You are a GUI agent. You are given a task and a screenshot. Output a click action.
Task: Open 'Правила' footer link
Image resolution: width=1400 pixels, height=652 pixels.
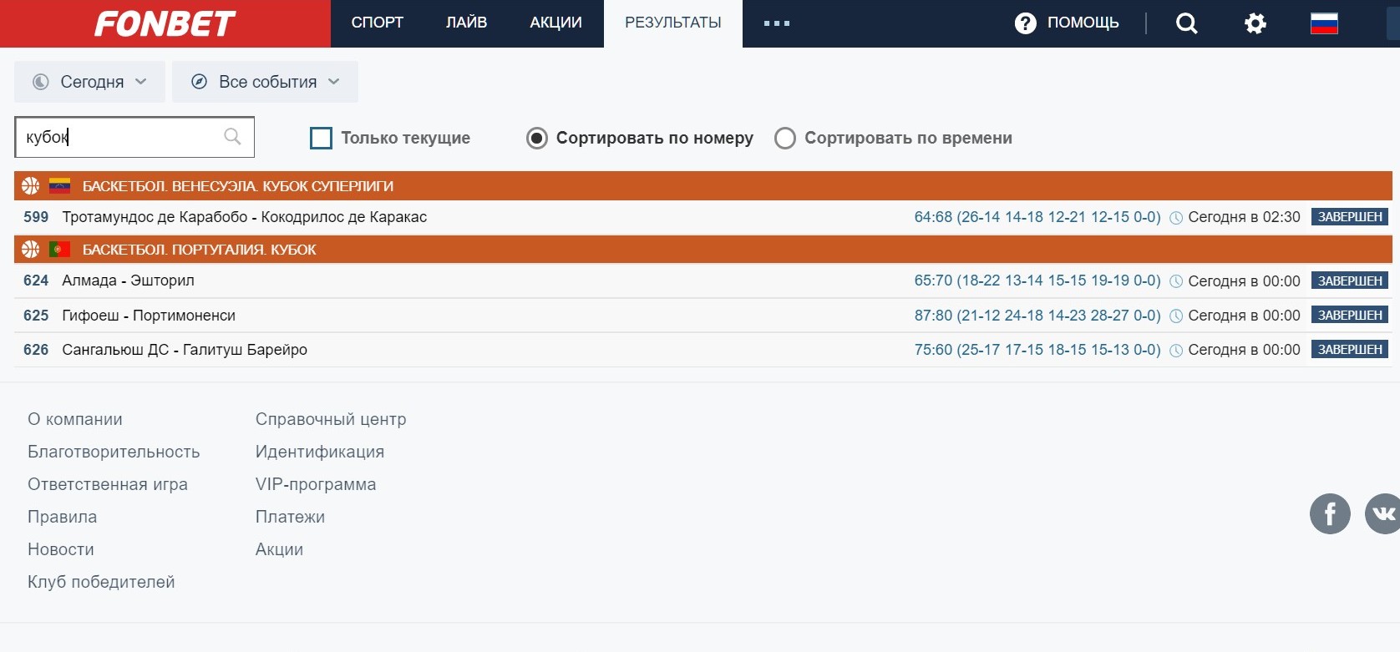(x=62, y=517)
